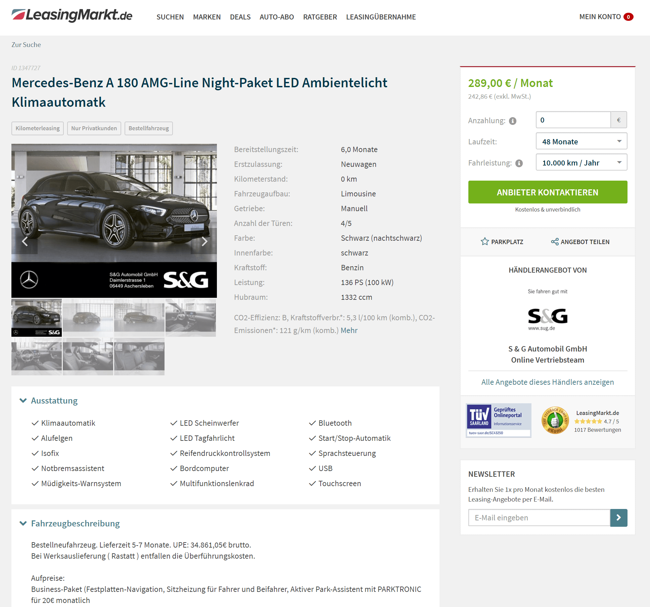Viewport: 650px width, 607px height.
Task: Open Alle Angebote dieses Händlers anzeigen
Action: pos(548,382)
